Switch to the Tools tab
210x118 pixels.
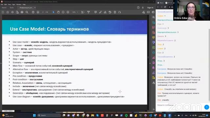[12, 8]
